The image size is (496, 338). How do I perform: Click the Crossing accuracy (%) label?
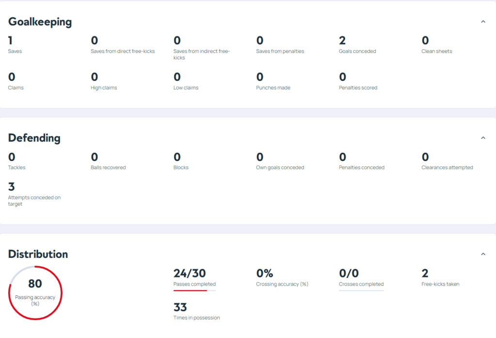[x=282, y=284]
